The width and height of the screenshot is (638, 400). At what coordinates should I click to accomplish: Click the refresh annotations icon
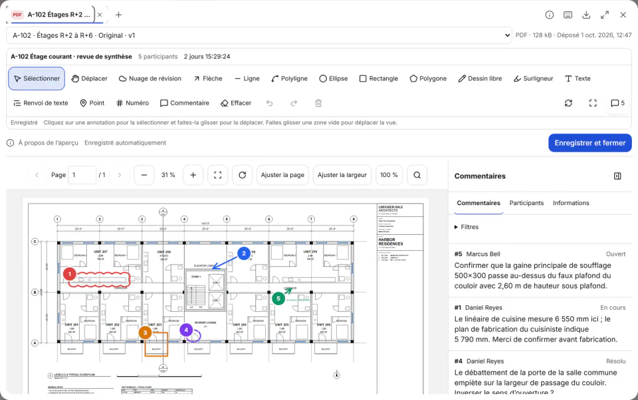pos(568,103)
